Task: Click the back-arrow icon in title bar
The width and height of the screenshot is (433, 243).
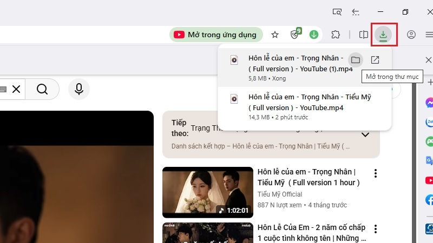Action: [x=356, y=12]
